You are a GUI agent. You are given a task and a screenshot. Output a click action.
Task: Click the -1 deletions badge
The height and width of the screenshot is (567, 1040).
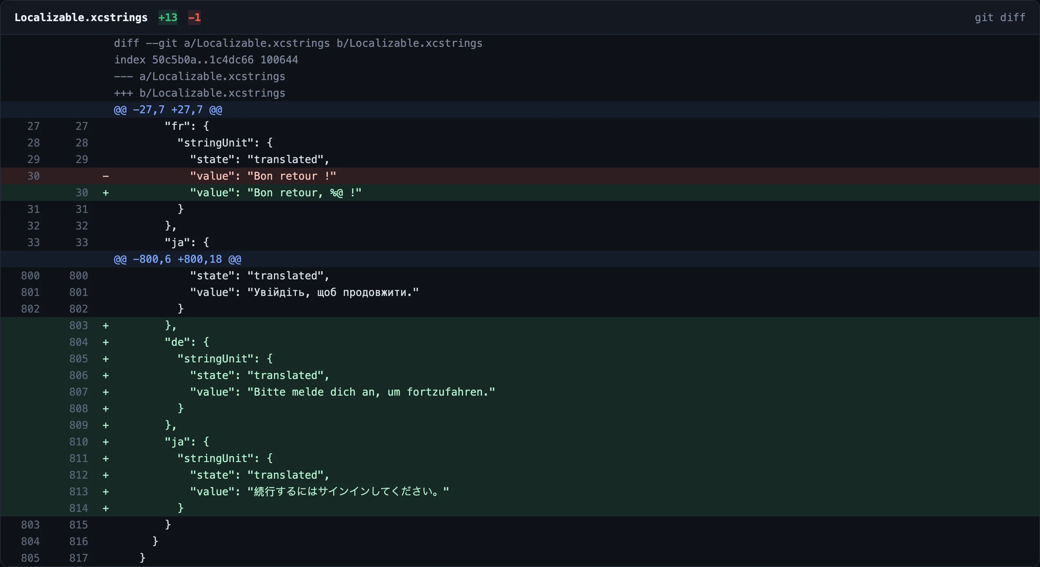tap(194, 17)
